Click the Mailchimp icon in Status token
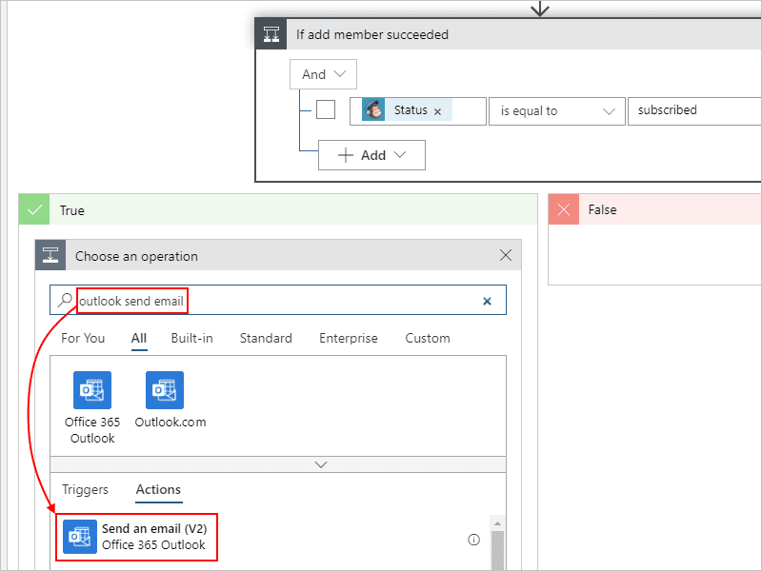762x571 pixels. (373, 109)
